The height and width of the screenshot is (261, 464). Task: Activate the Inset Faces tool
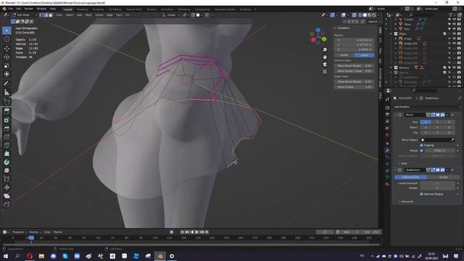[7, 120]
